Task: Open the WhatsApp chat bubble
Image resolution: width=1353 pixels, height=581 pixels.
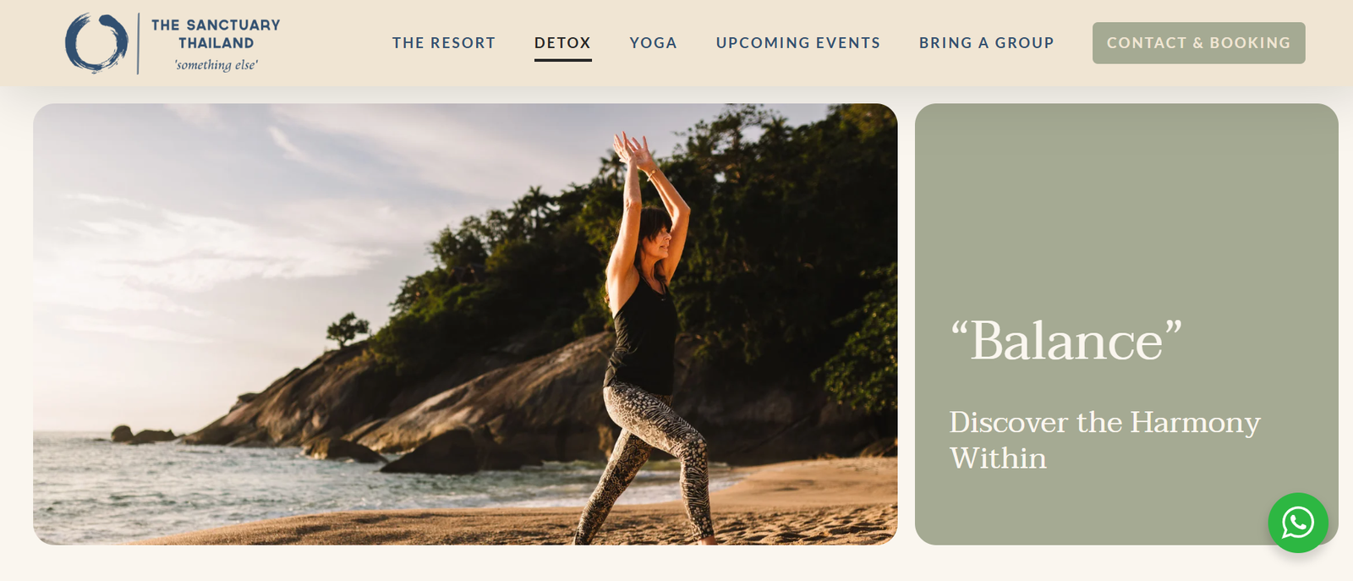Action: point(1297,523)
